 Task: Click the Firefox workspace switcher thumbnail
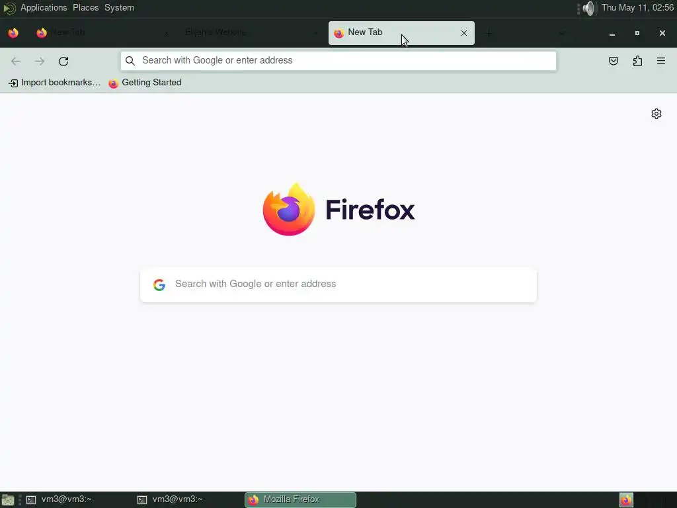(627, 500)
